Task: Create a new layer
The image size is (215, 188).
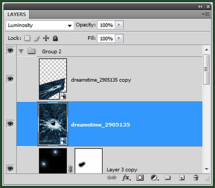Action: 181,178
